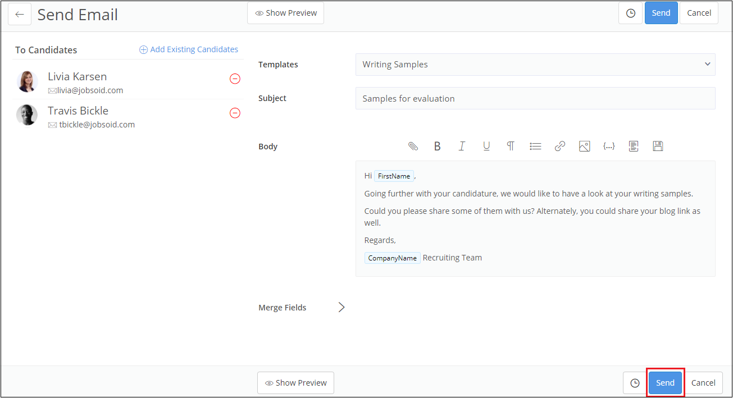Open the Templates dropdown
The height and width of the screenshot is (398, 733).
pos(535,65)
